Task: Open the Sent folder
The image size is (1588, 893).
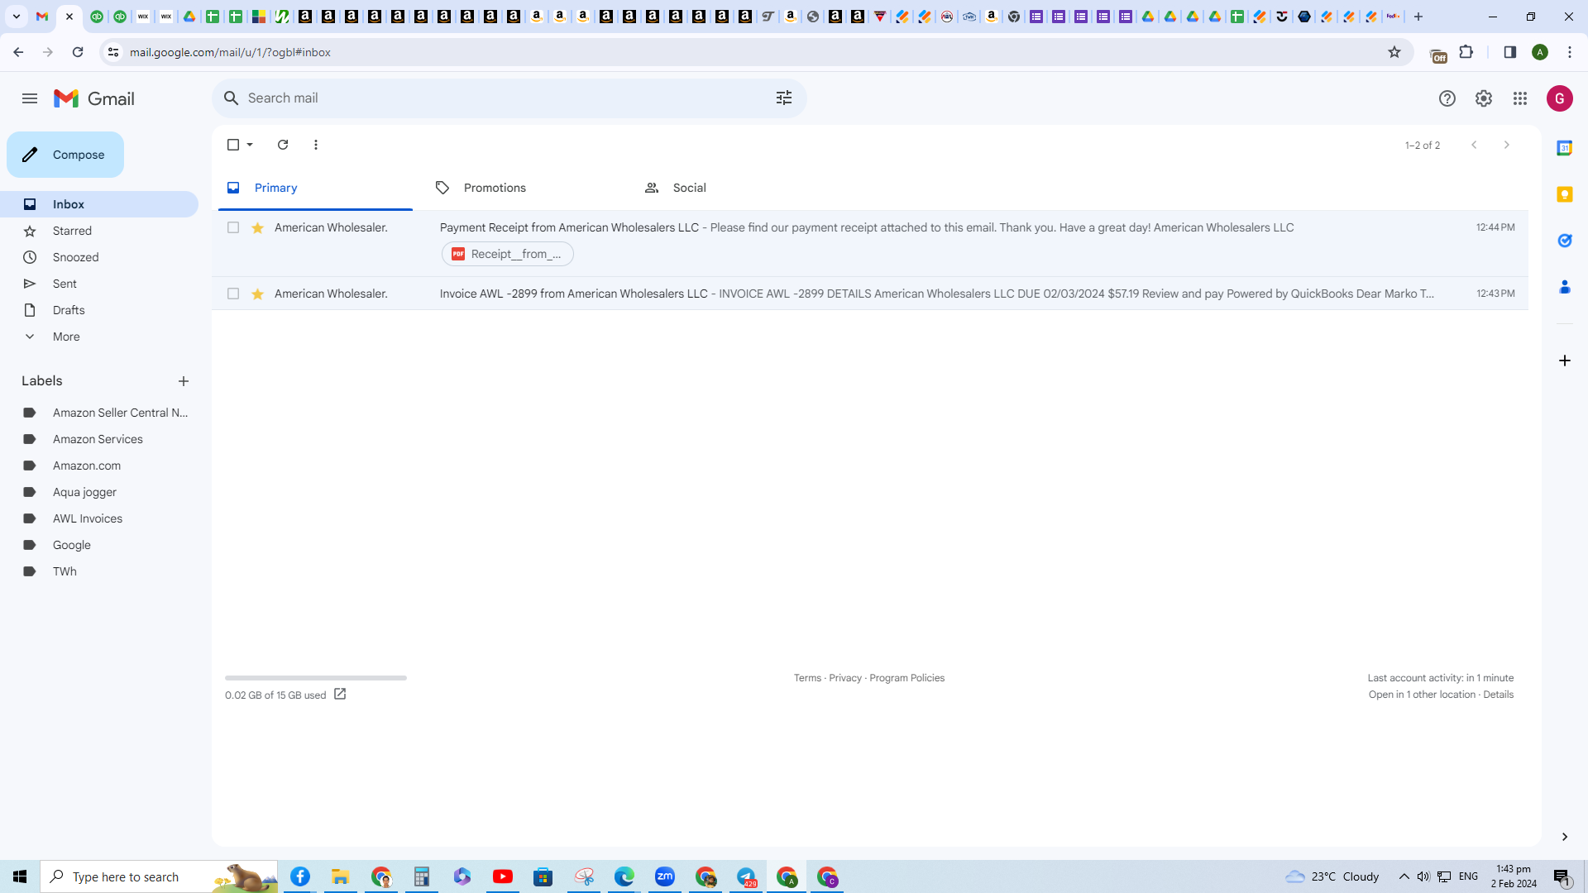Action: point(99,284)
